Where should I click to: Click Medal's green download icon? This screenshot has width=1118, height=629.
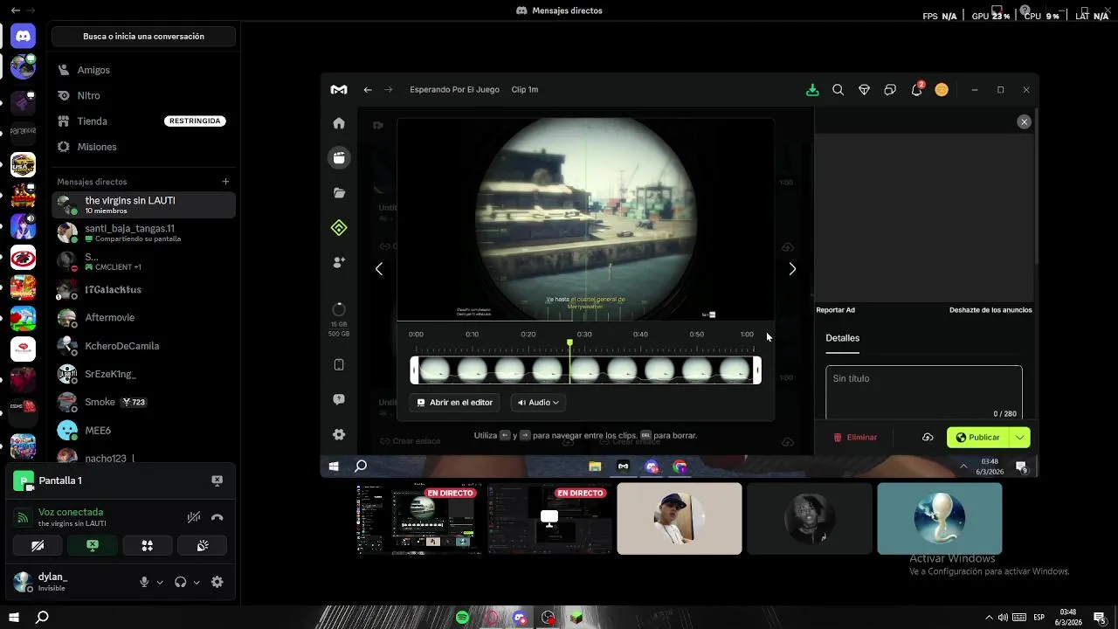pyautogui.click(x=812, y=90)
